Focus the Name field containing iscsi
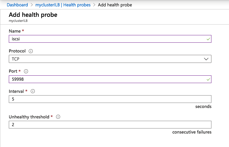The width and height of the screenshot is (229, 147). [110, 39]
